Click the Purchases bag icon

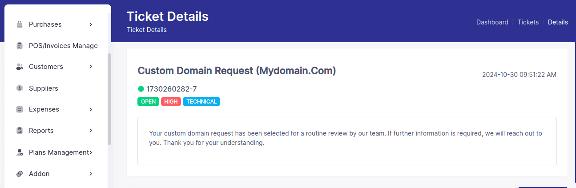click(20, 24)
